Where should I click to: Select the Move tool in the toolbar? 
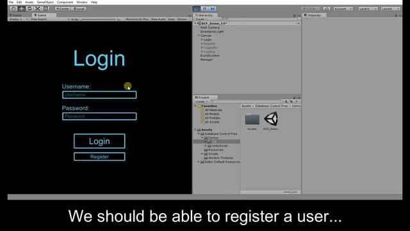pyautogui.click(x=21, y=8)
